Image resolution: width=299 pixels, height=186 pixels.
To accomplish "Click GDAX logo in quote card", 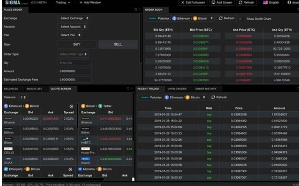I will point(8,159).
